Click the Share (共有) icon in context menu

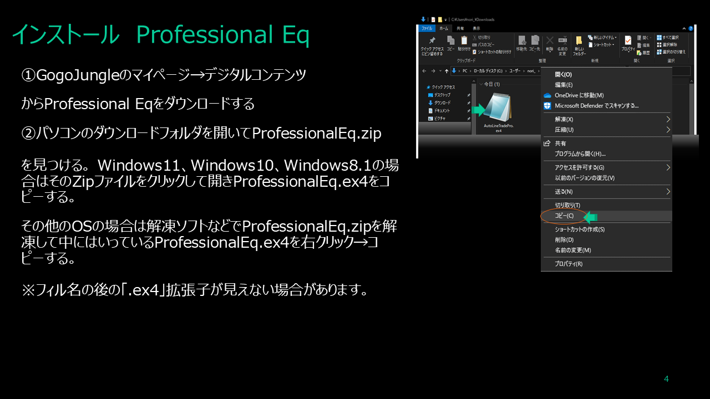(x=546, y=143)
